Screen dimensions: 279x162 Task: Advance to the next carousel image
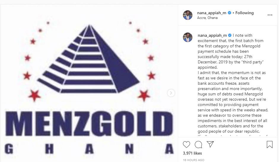(x=171, y=93)
